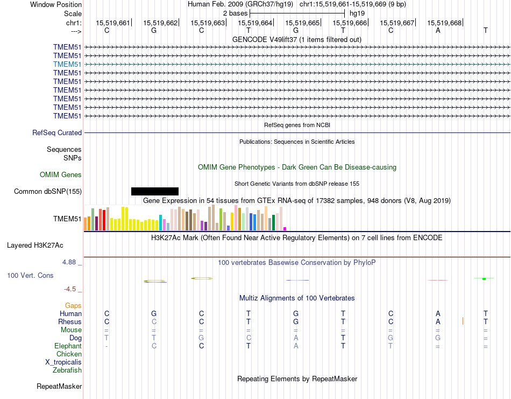Click the 'OMIM Gene Phenotypes' green track title
The width and height of the screenshot is (511, 399).
pos(297,167)
